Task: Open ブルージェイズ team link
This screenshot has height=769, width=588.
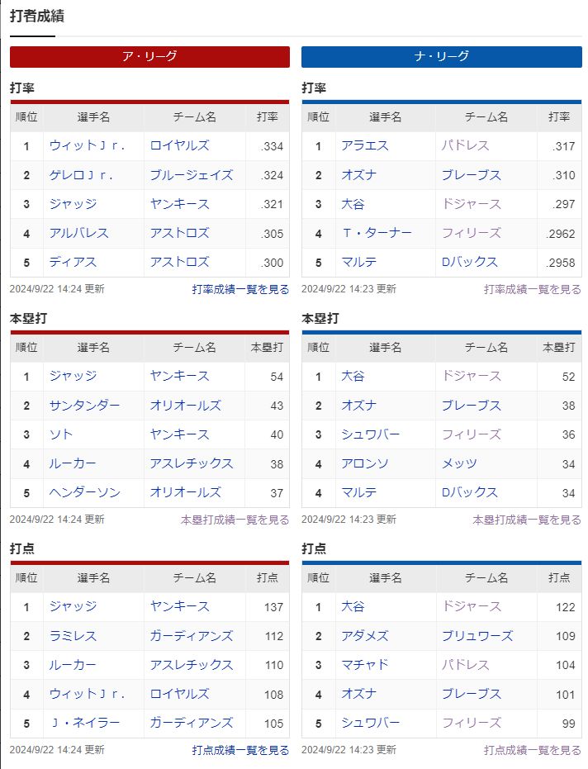Action: click(x=192, y=175)
